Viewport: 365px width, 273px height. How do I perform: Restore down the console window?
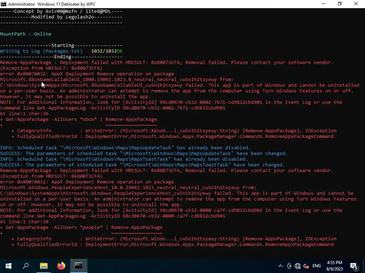(340, 4)
